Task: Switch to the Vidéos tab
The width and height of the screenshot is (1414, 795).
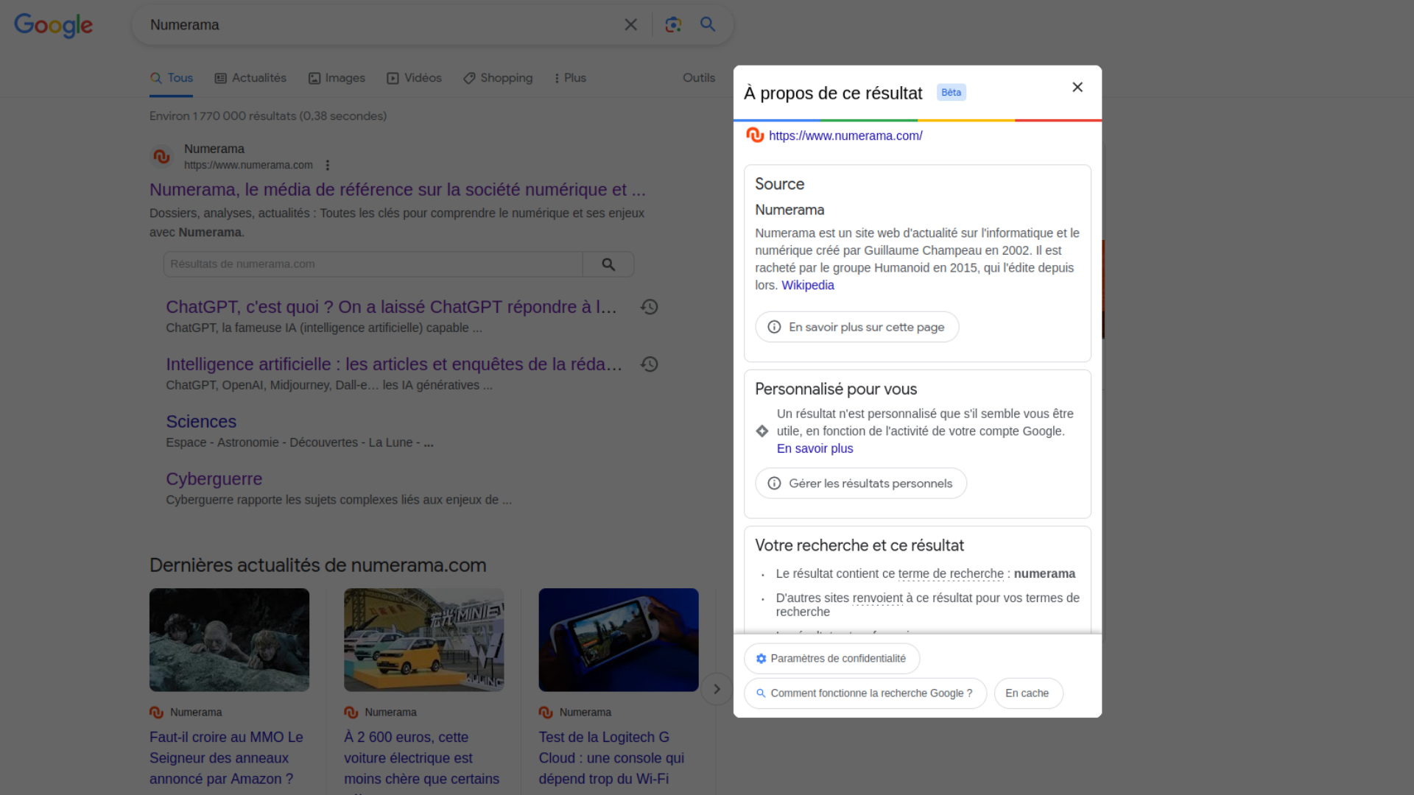Action: pos(414,78)
